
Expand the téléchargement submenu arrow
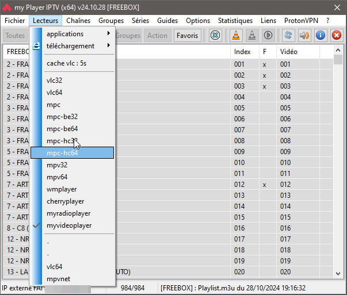click(x=108, y=45)
